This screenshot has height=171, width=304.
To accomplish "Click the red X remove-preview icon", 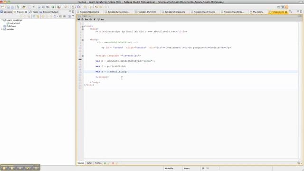I will [113, 163].
